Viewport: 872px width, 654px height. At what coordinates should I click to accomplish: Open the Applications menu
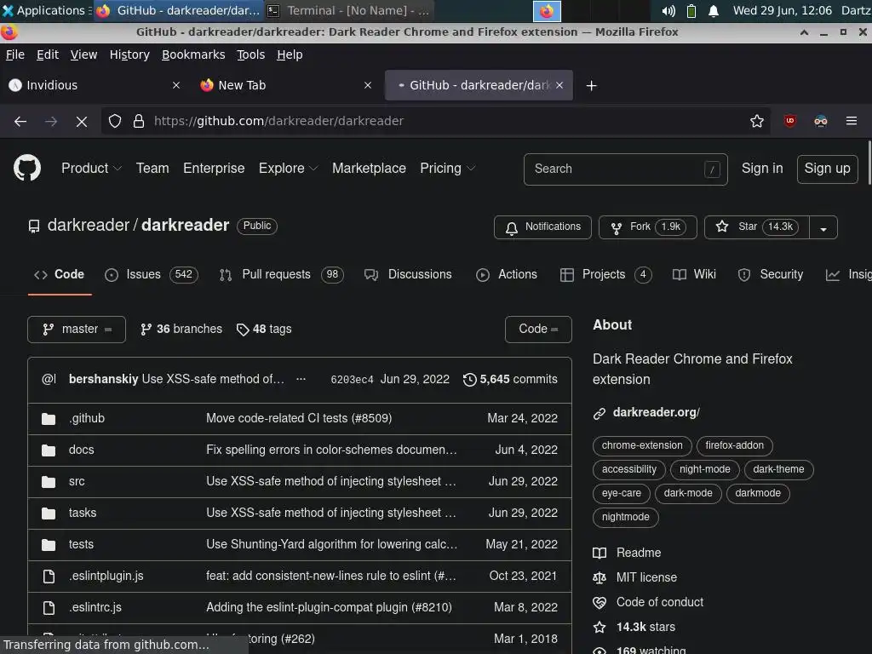(x=46, y=10)
